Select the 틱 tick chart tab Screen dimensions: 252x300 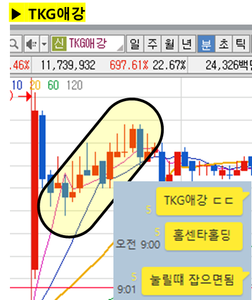(241, 44)
